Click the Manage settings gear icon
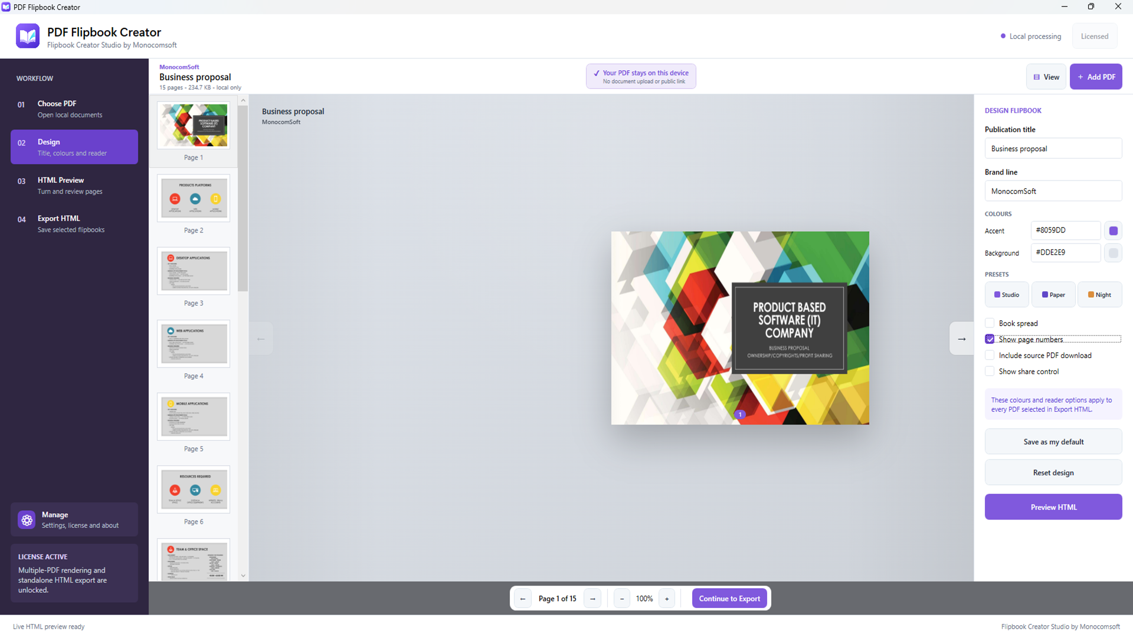 (27, 520)
